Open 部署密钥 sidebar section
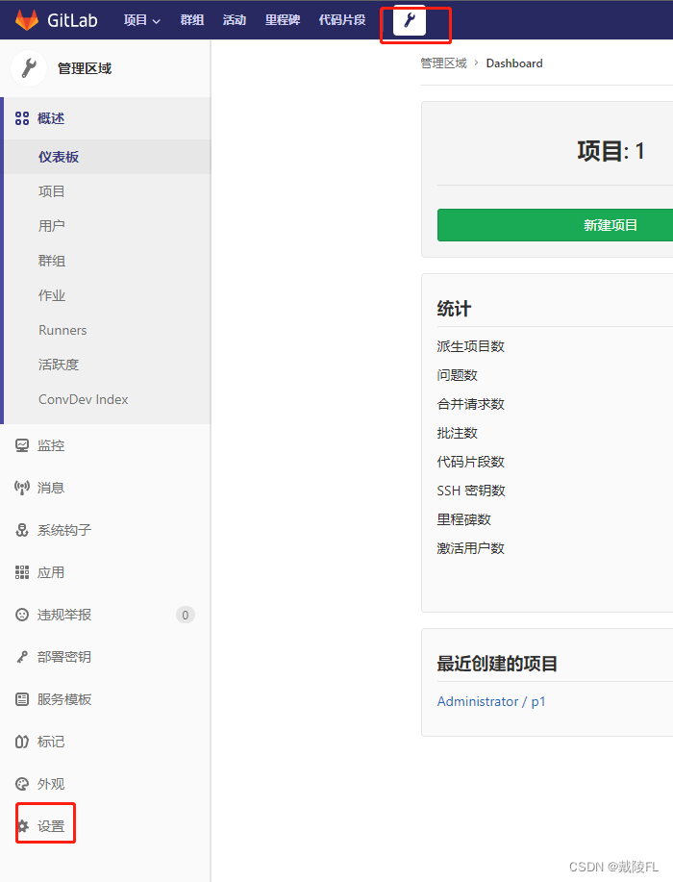Screen dimensions: 673x882 click(x=64, y=657)
